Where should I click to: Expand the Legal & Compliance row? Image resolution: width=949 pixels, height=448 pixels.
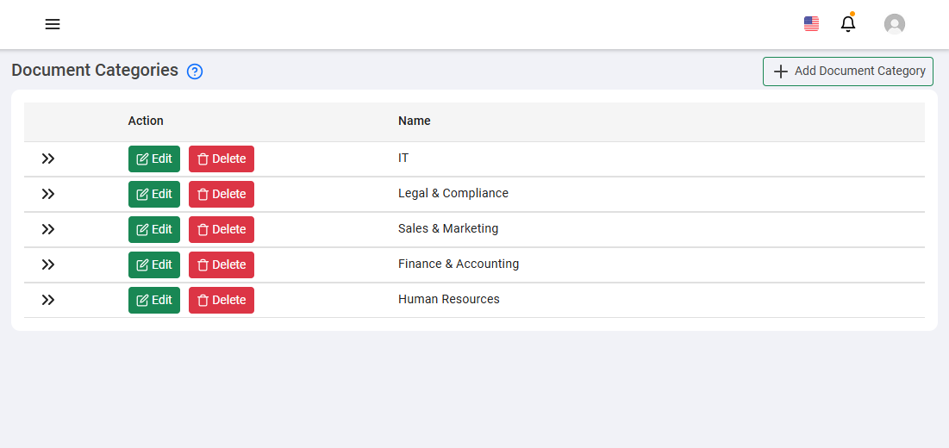pos(48,194)
